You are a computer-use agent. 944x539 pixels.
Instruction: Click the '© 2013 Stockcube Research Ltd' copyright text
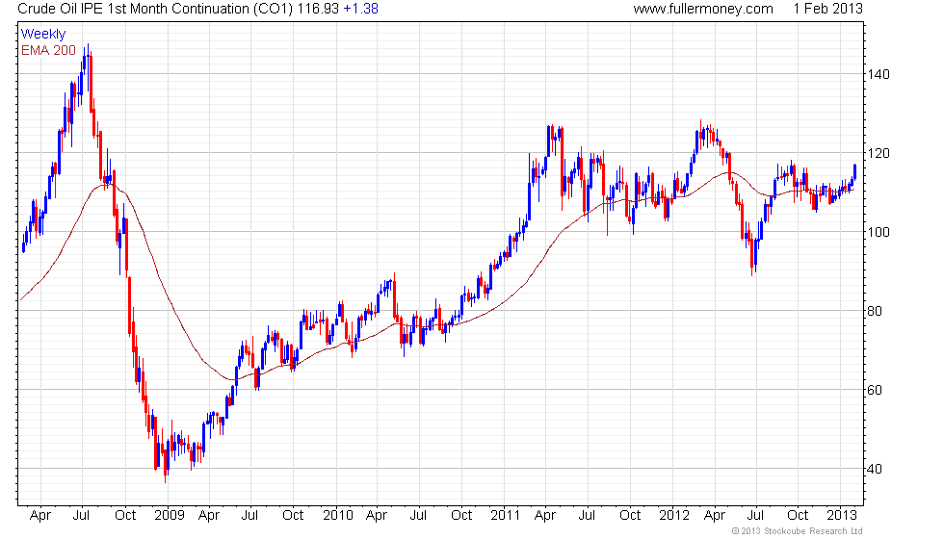tap(798, 531)
